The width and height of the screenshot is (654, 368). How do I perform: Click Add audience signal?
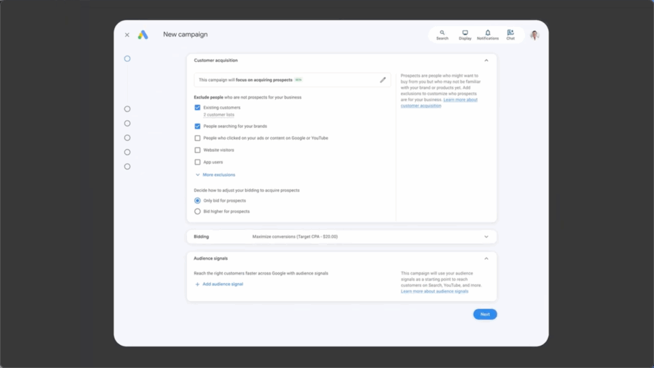coord(219,284)
